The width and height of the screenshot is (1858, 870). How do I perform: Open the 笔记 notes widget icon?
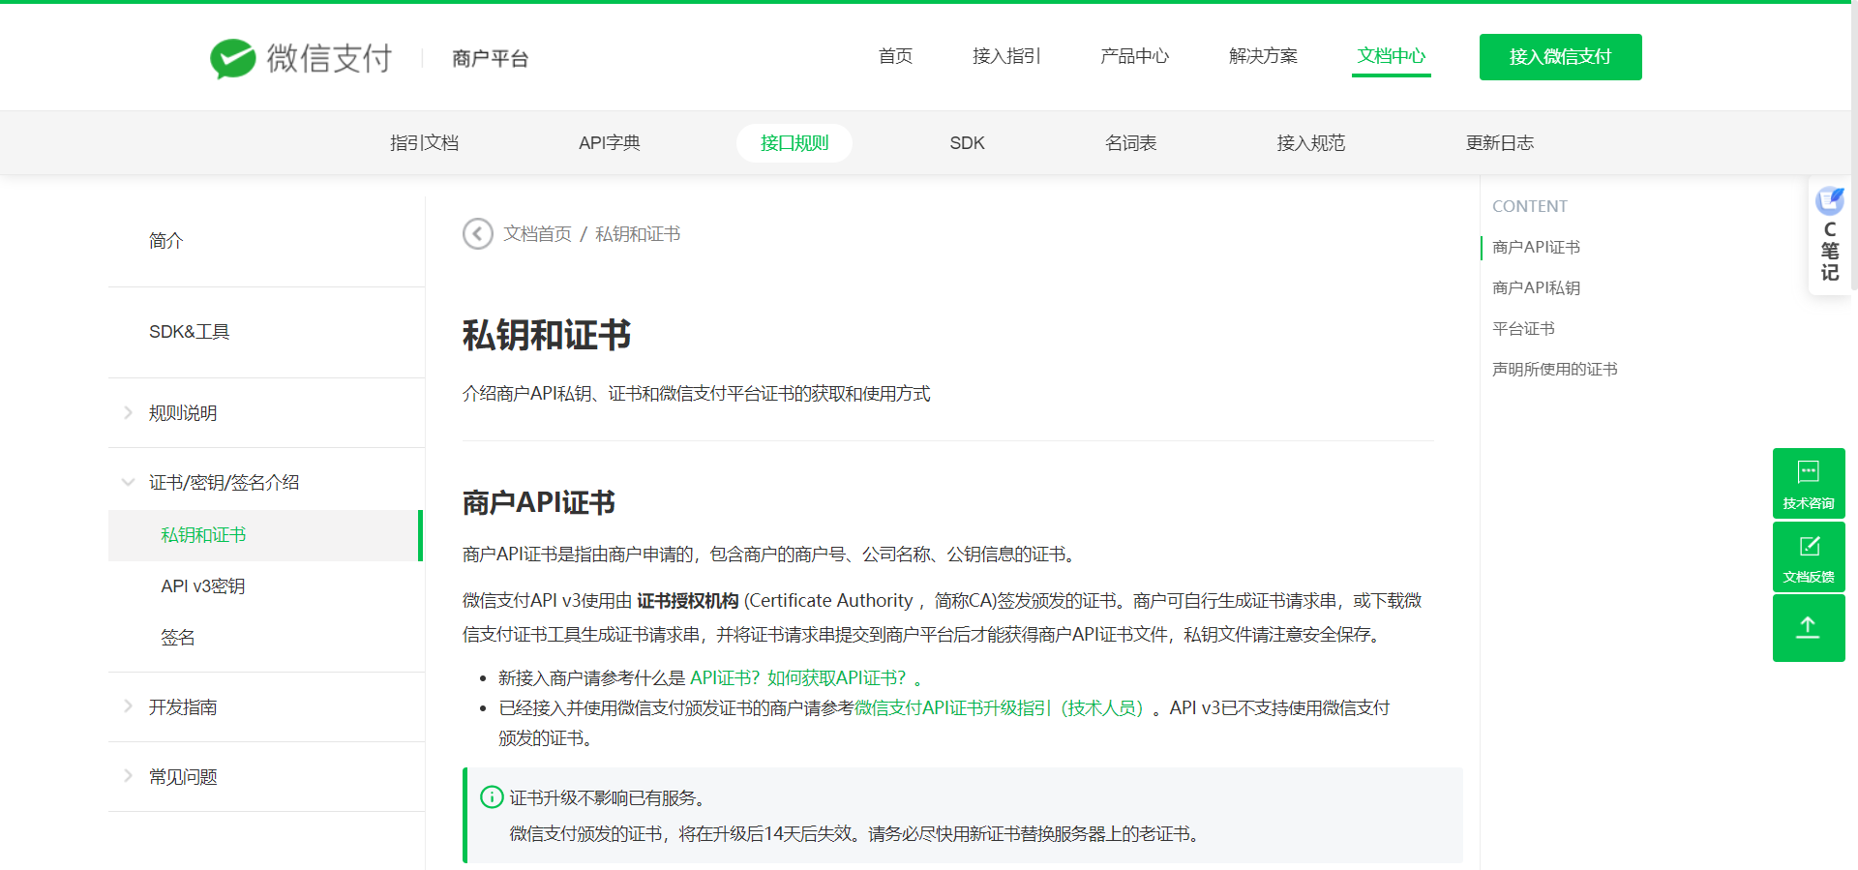pos(1829,201)
